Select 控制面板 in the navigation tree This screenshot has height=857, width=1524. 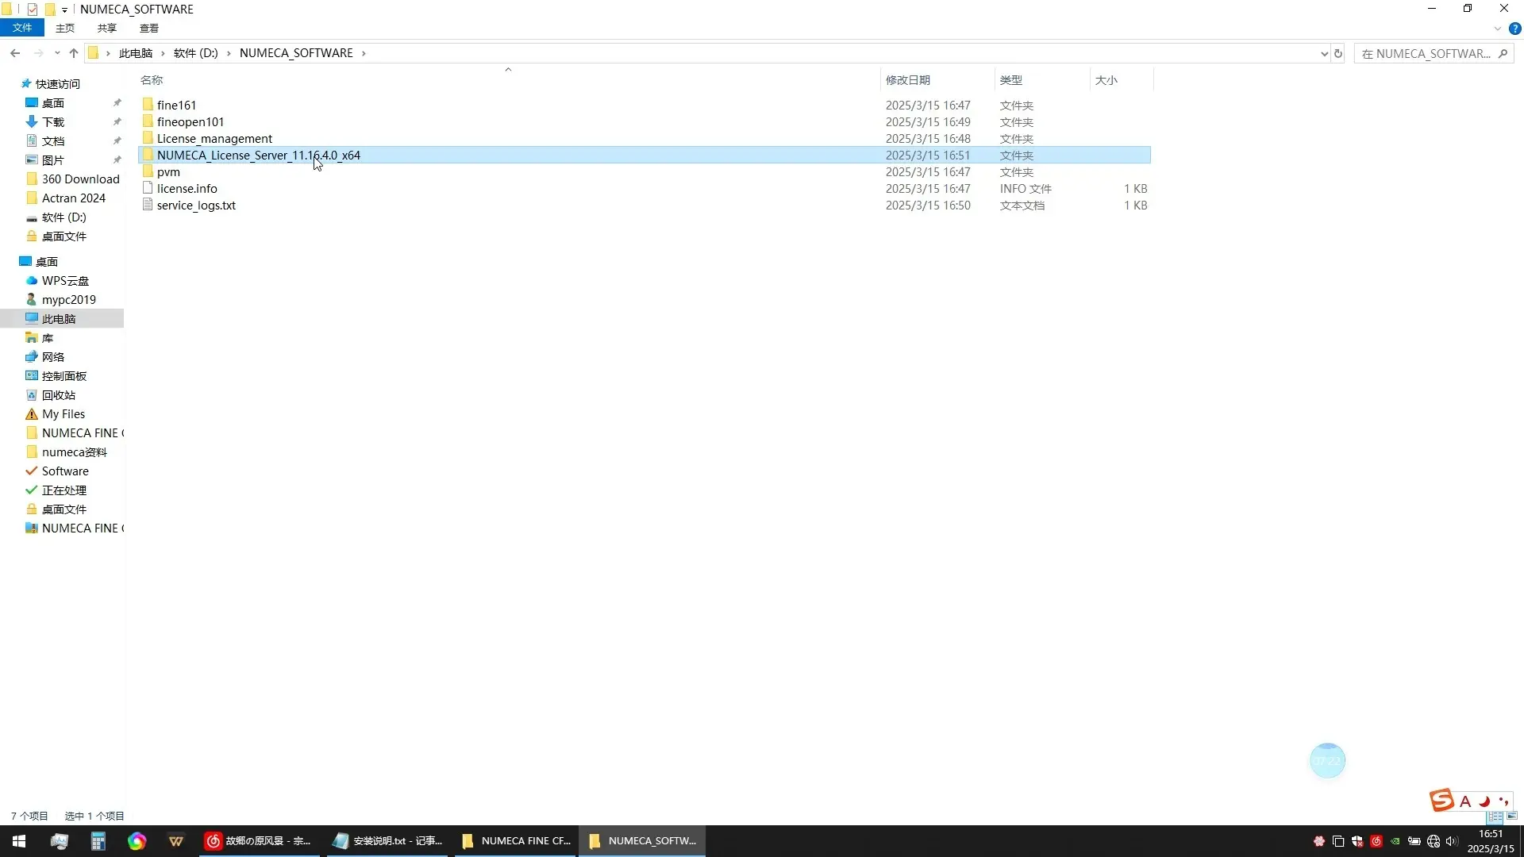click(63, 376)
